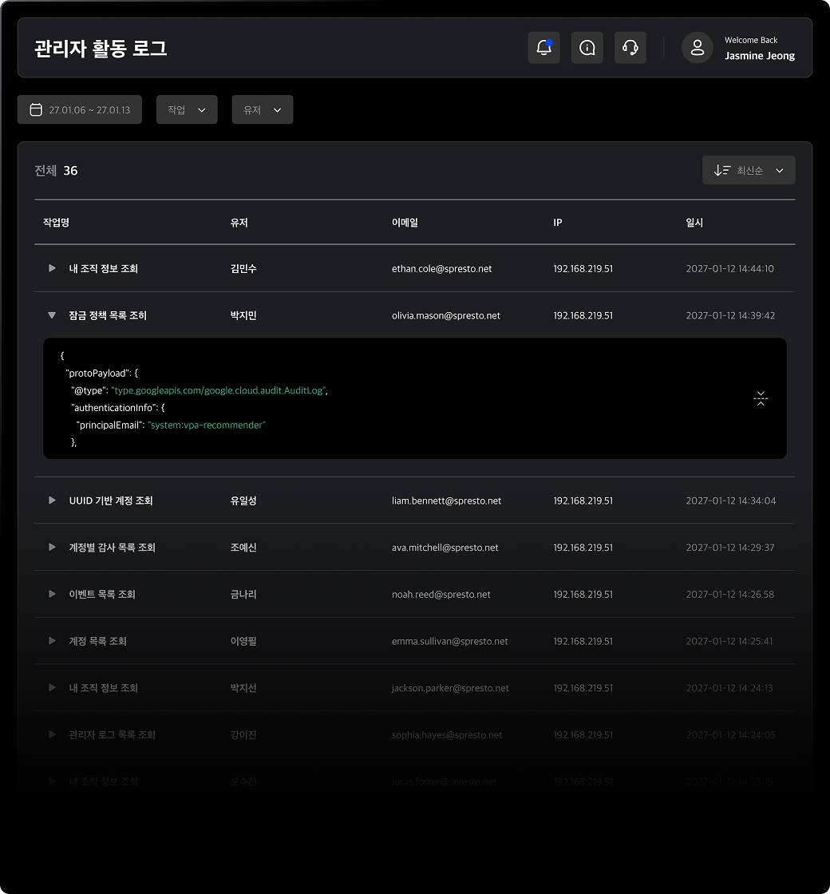Click the 이메일 column header
The height and width of the screenshot is (894, 830).
(x=405, y=223)
